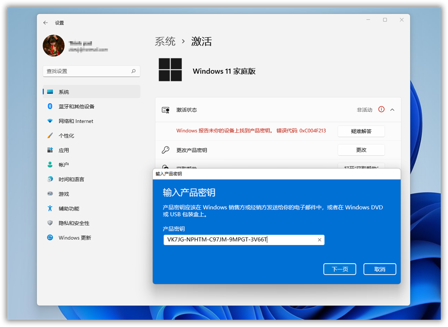Minimize the Settings window
Viewport: 448px width, 327px height.
pos(368,20)
